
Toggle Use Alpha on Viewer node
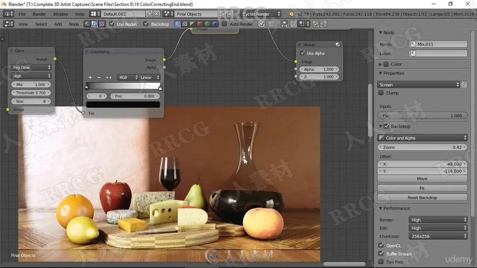click(x=302, y=53)
